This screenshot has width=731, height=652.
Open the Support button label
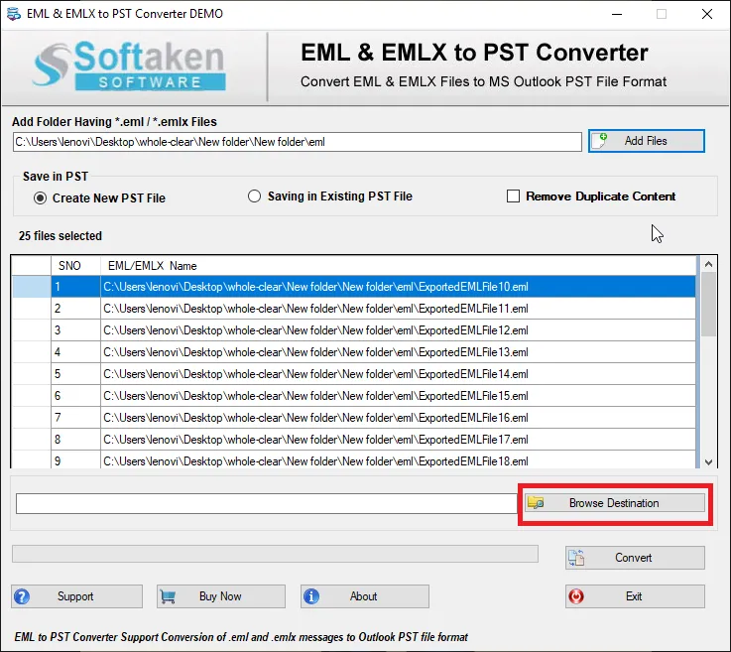[x=75, y=596]
